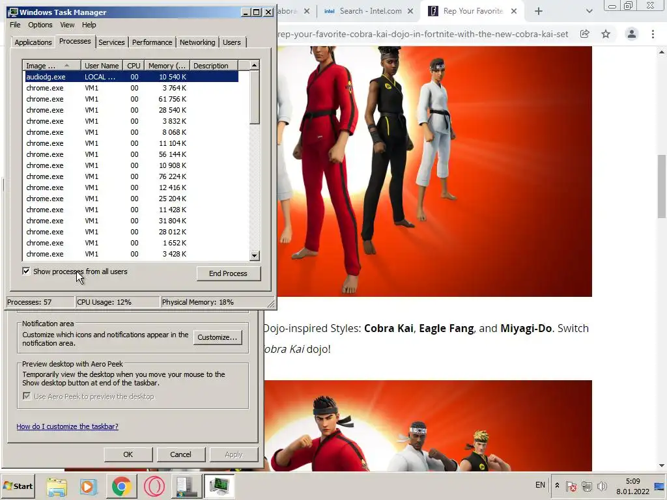Select the audiodg.exe process row
667x500 pixels.
point(131,77)
